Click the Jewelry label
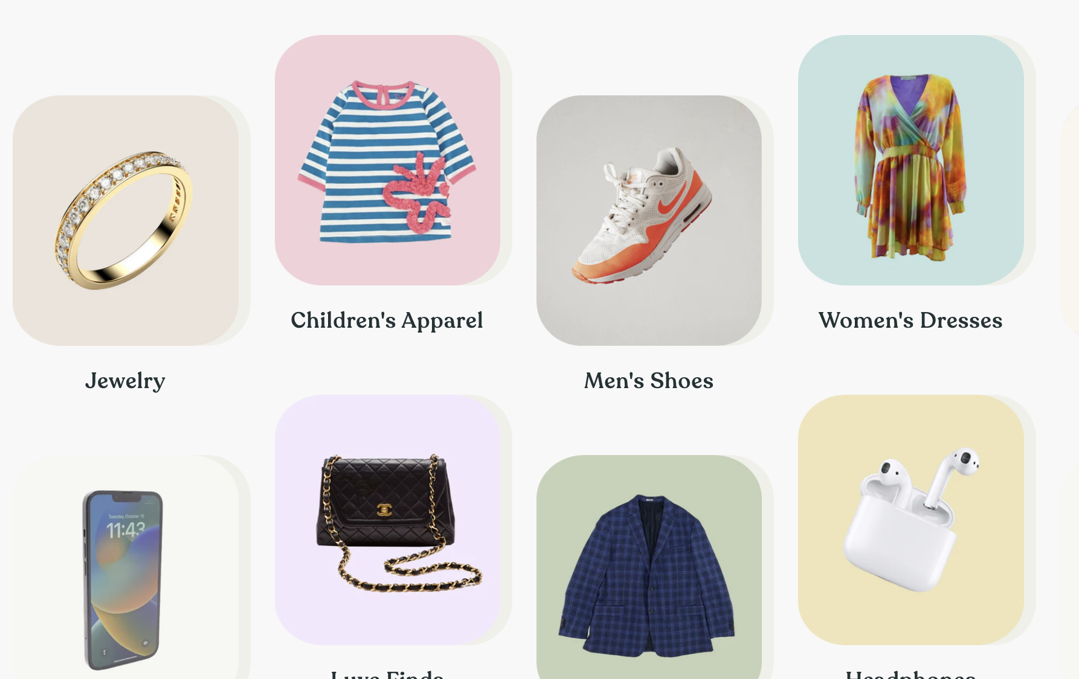This screenshot has width=1079, height=679. [125, 381]
